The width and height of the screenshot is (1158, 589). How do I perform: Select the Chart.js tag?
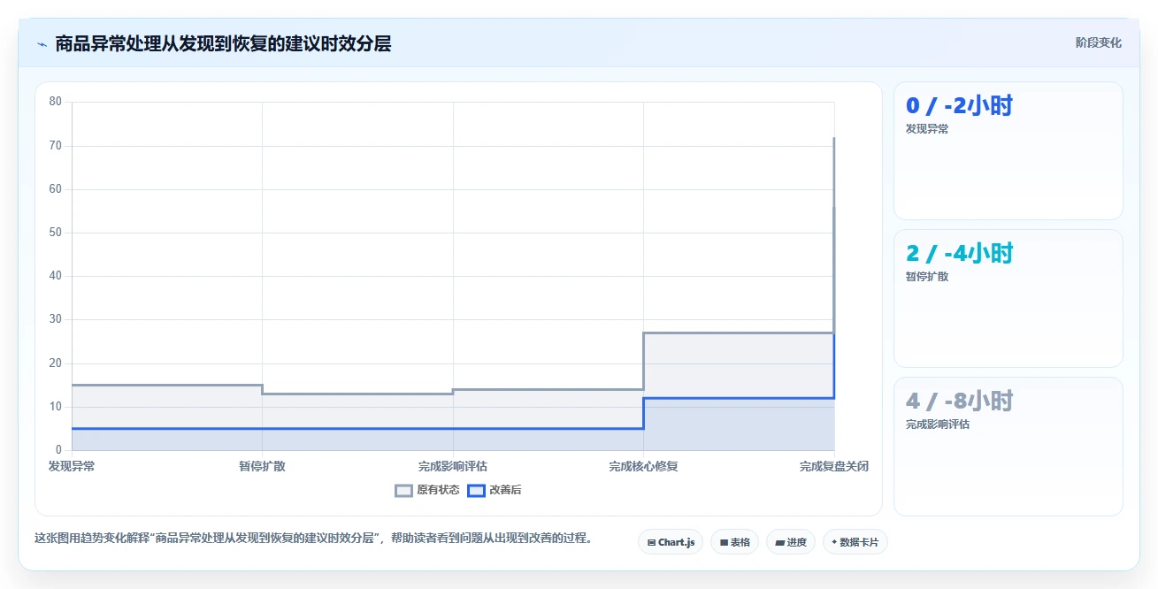(x=671, y=542)
